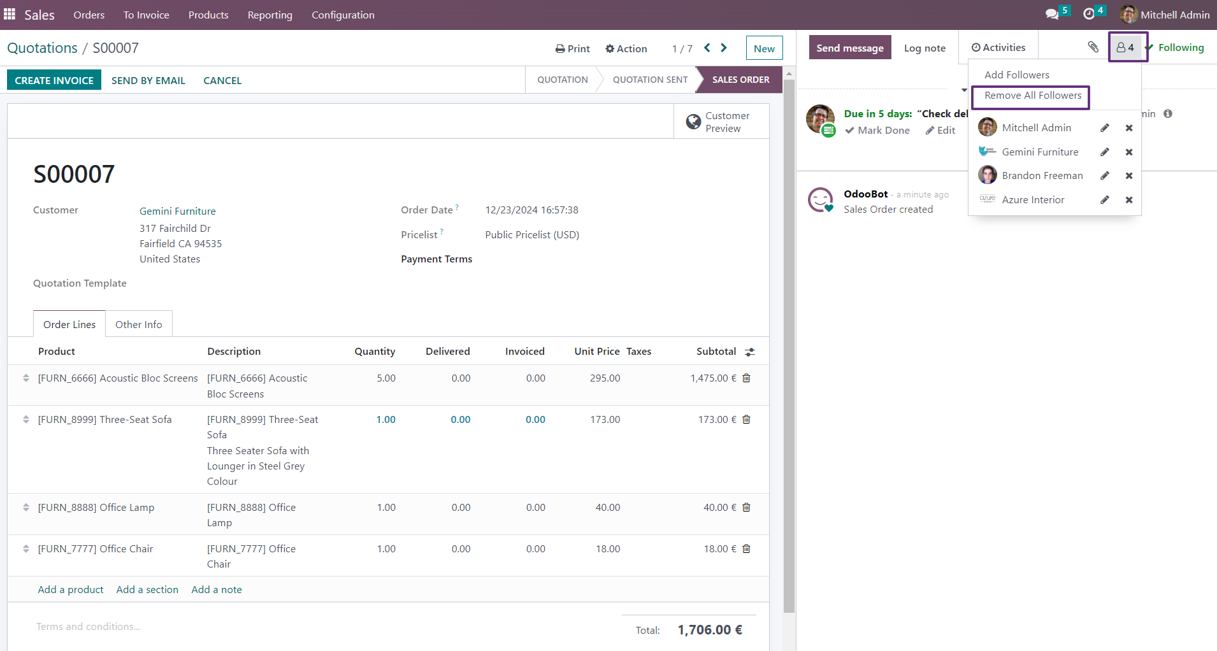Screen dimensions: 1217x651
Task: Click drag handle of Acoustic Bloc Screens row
Action: point(26,378)
